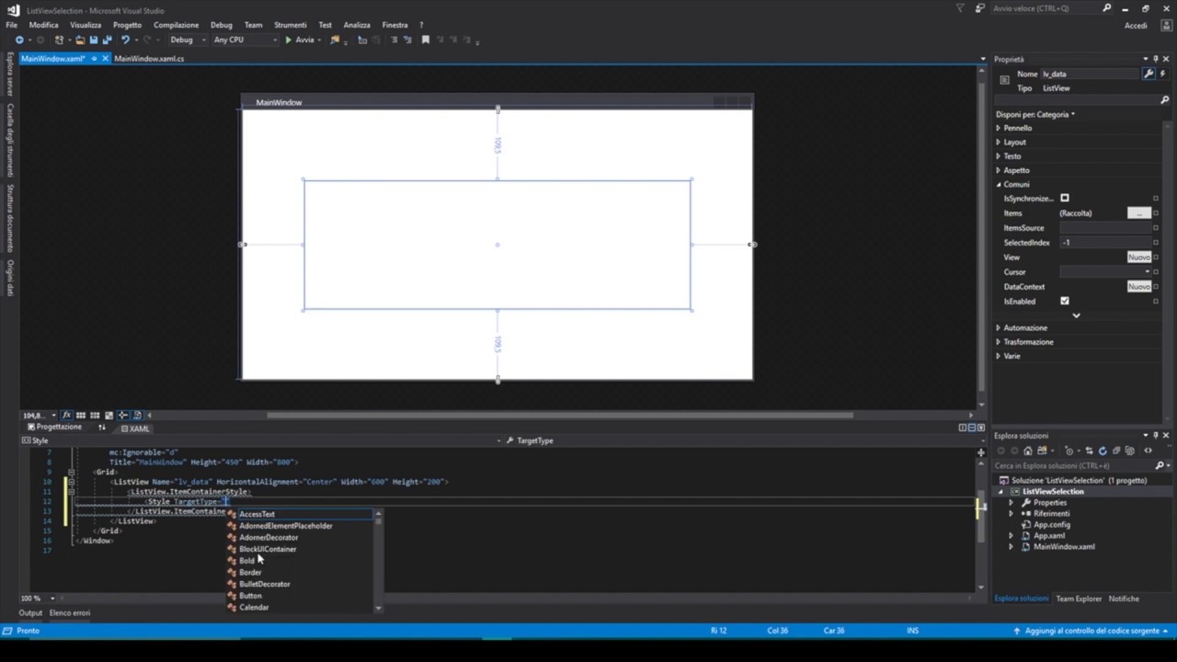The image size is (1177, 662).
Task: Expand the Layout category
Action: 999,143
